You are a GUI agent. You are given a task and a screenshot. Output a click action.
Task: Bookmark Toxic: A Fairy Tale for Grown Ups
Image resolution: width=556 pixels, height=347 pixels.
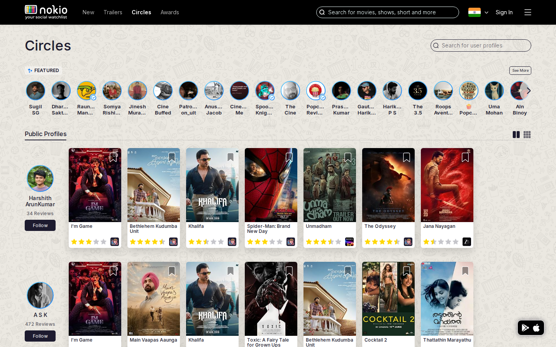[x=289, y=271]
